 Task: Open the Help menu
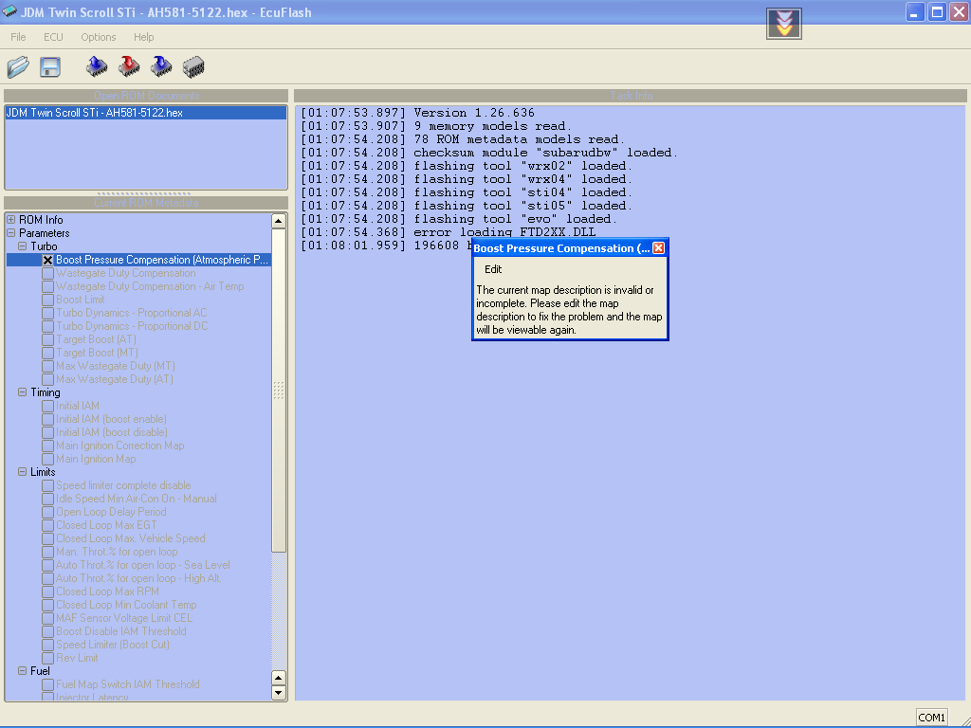pyautogui.click(x=144, y=37)
